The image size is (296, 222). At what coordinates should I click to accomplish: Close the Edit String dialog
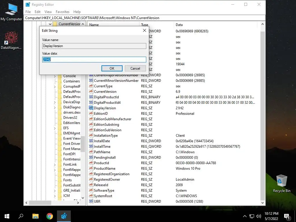tap(145, 30)
